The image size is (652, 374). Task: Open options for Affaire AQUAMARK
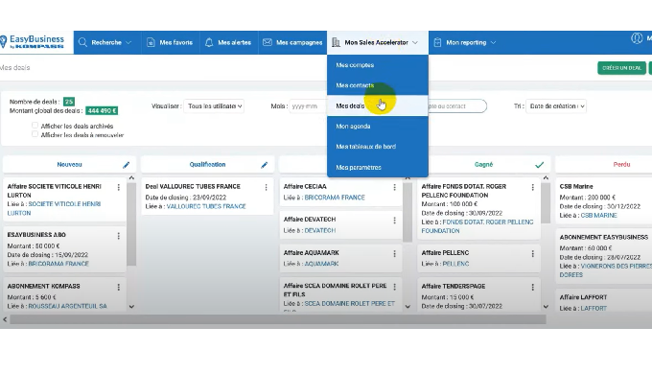pos(395,254)
